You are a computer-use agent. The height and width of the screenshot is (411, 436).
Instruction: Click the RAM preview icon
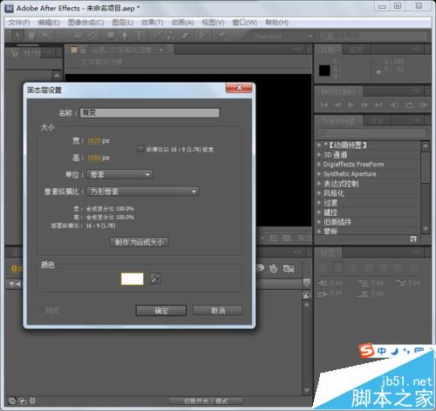coord(424,104)
